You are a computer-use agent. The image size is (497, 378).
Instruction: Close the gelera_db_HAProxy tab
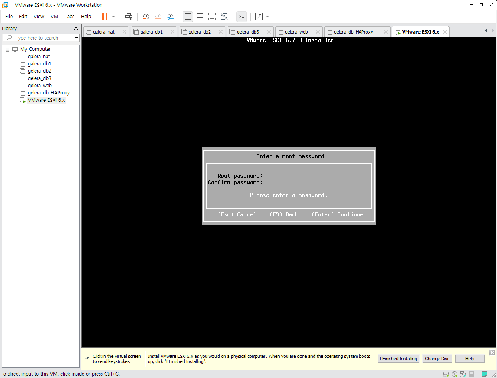click(386, 32)
